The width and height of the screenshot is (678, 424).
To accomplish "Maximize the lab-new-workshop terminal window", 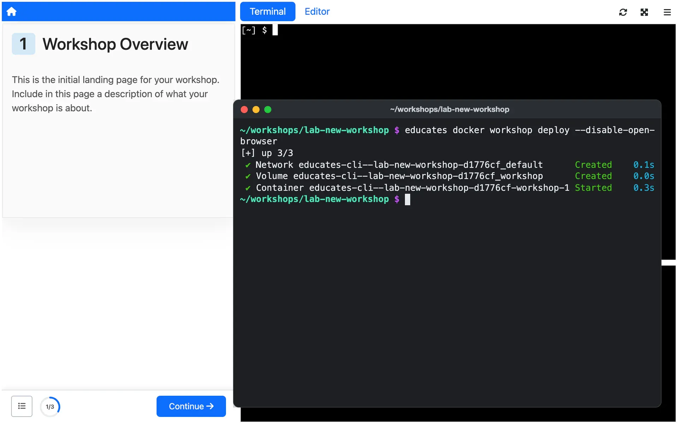I will 268,110.
